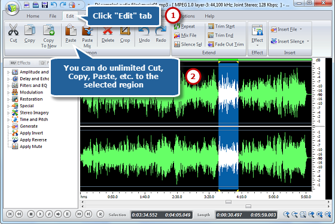Click the Insert Silence button
Viewport: 335px width, 224px height.
(287, 41)
